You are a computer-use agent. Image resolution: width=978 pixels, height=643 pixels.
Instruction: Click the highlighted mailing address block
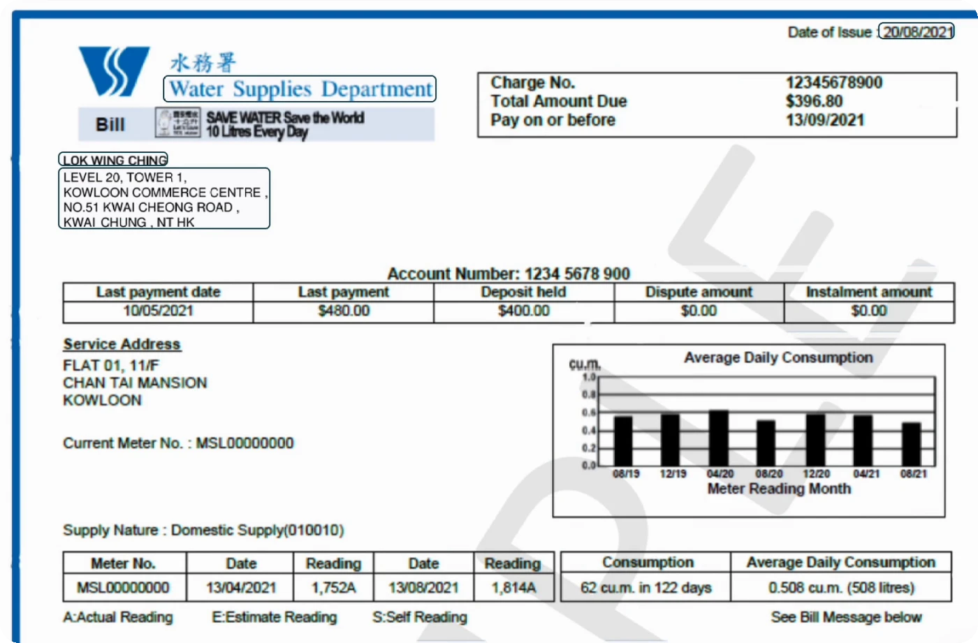(164, 198)
